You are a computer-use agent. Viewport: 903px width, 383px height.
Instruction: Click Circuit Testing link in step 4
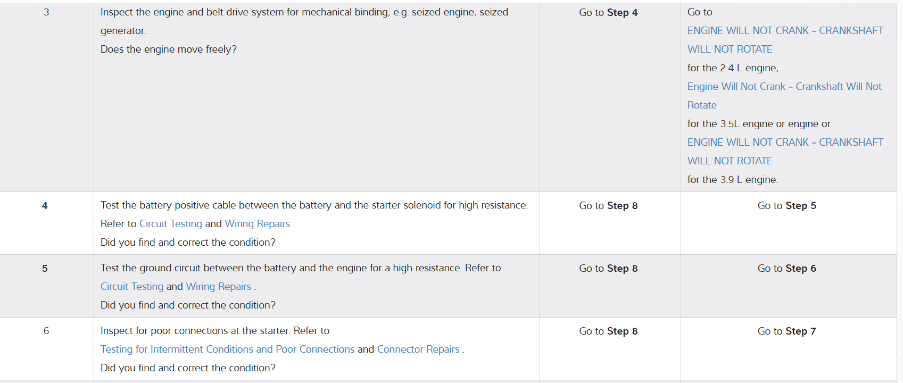pyautogui.click(x=170, y=224)
